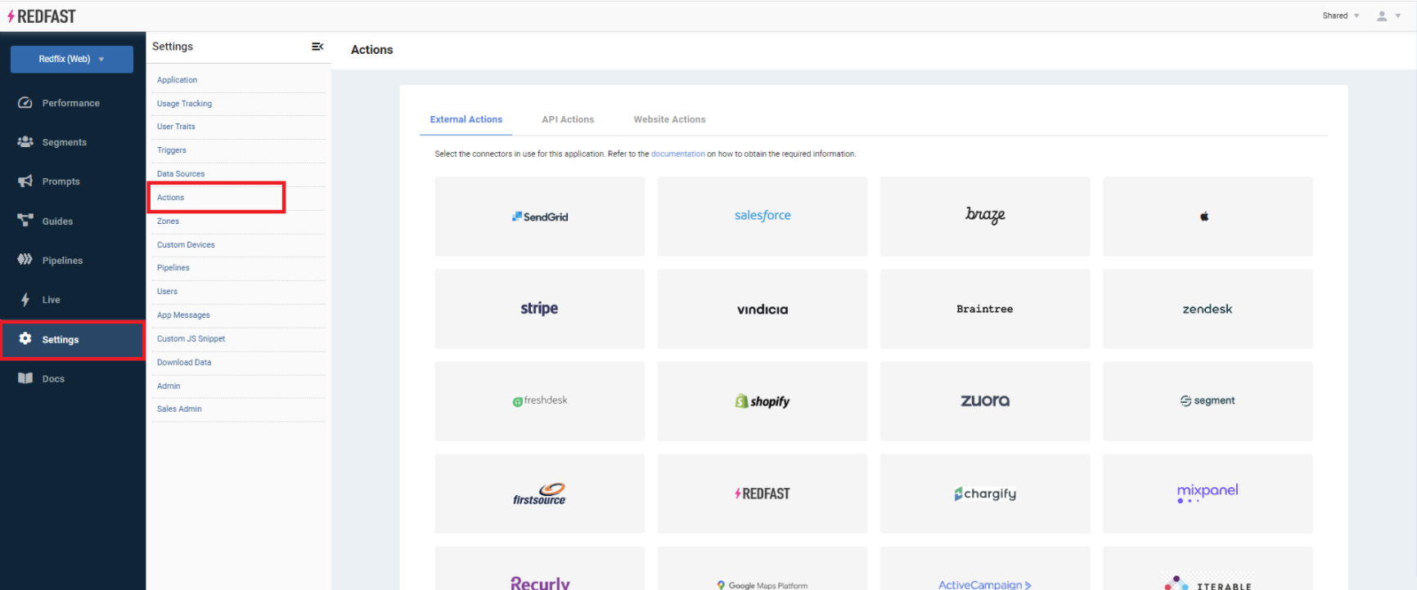Select the Vindicia connector card
The height and width of the screenshot is (590, 1417).
click(x=762, y=309)
